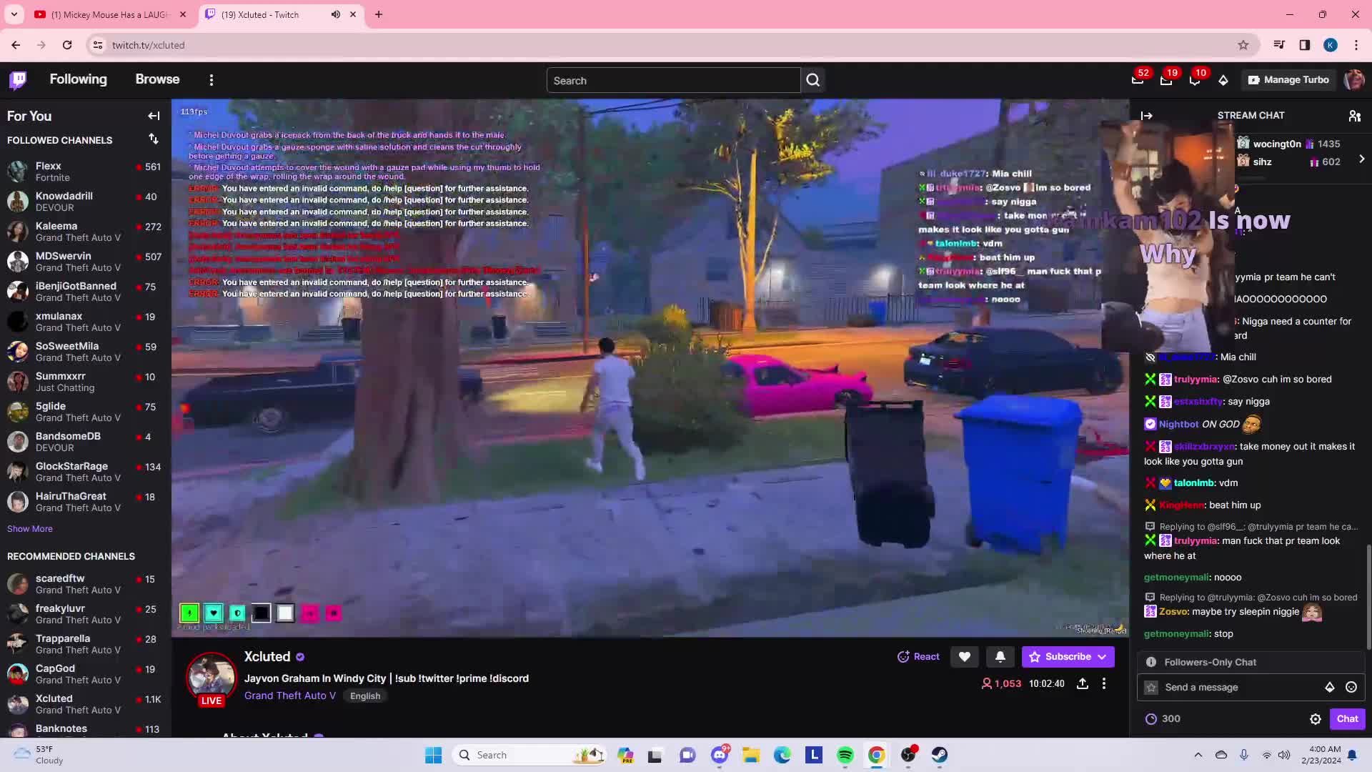
Task: Open Flexx channel in sidebar
Action: click(x=86, y=172)
